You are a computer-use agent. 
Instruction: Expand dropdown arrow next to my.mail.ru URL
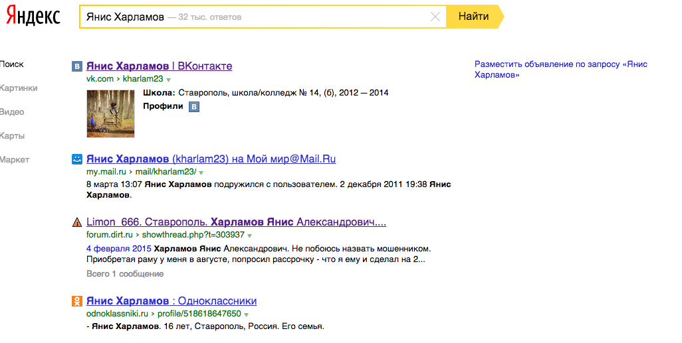(201, 172)
